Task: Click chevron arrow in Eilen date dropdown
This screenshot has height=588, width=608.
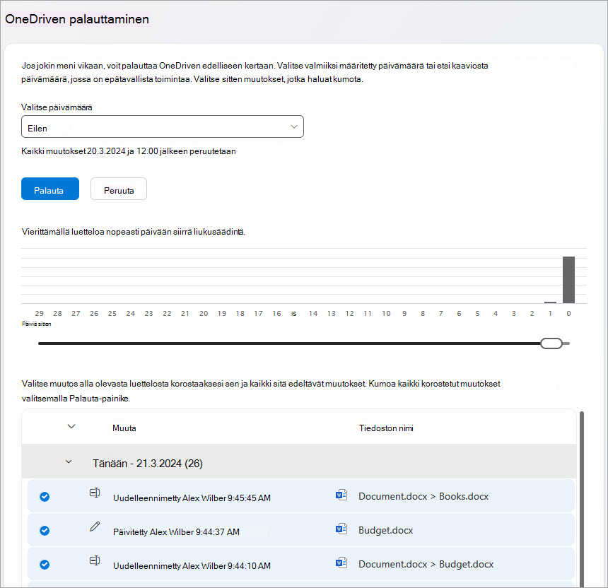Action: (294, 127)
